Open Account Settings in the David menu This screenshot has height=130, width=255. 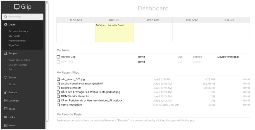18,31
